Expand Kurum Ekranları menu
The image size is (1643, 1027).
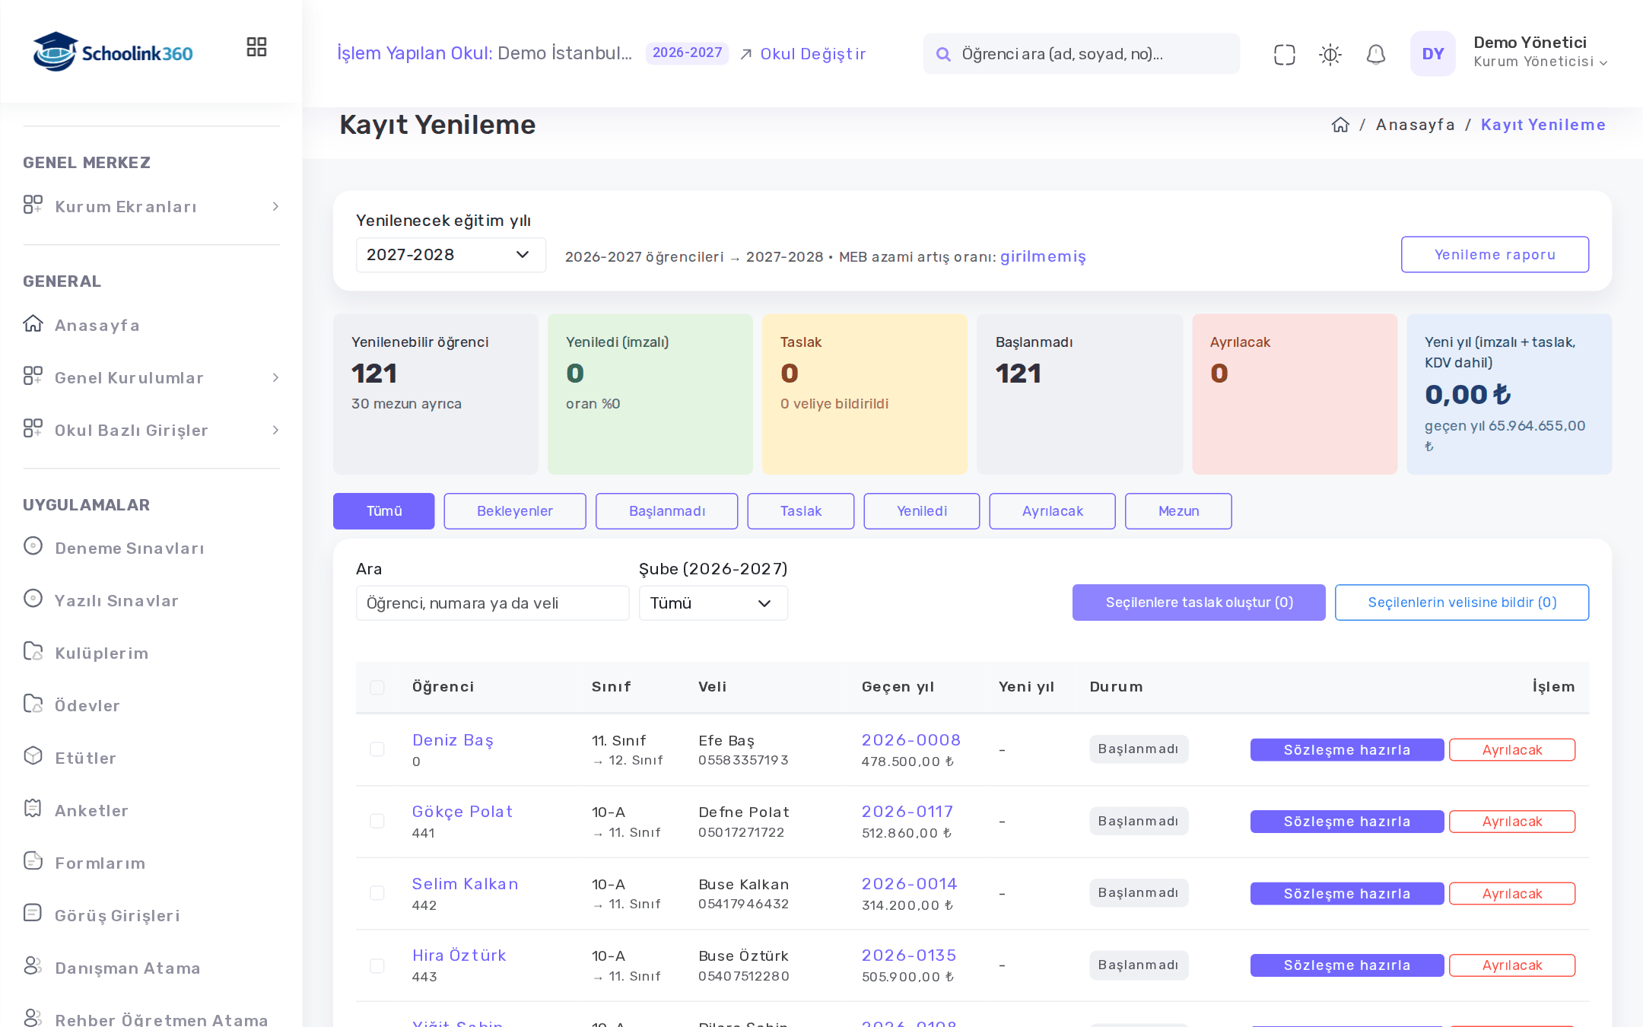click(151, 207)
